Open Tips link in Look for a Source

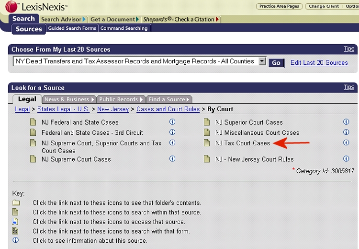[348, 87]
